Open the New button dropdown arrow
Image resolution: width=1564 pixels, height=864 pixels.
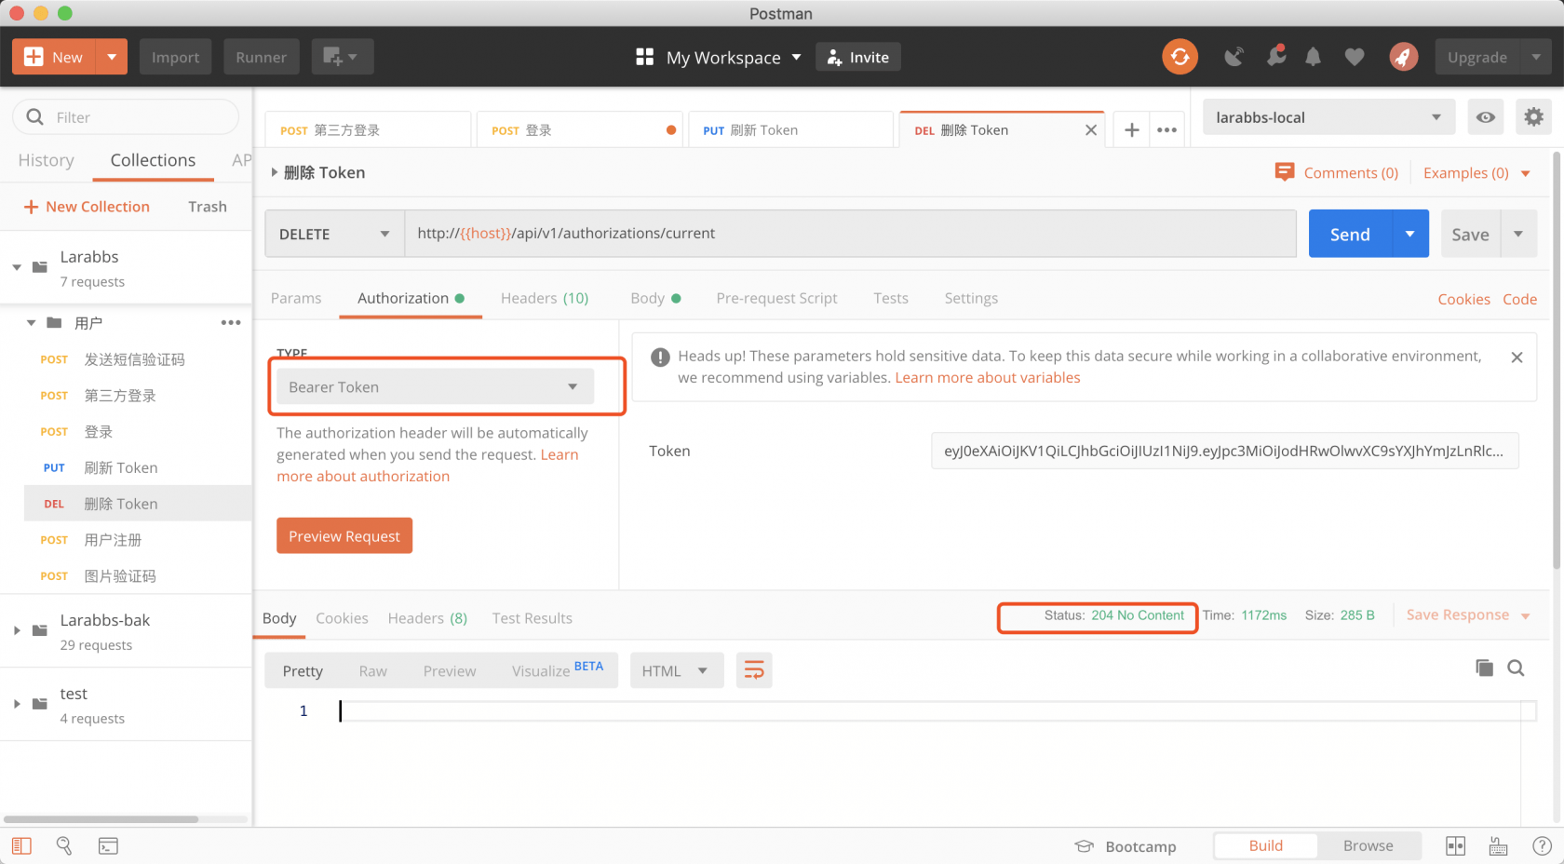coord(112,57)
